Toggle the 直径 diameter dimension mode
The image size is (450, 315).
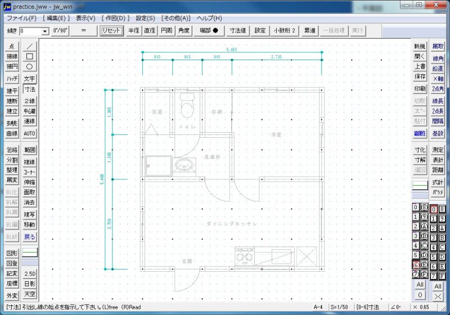tap(150, 30)
